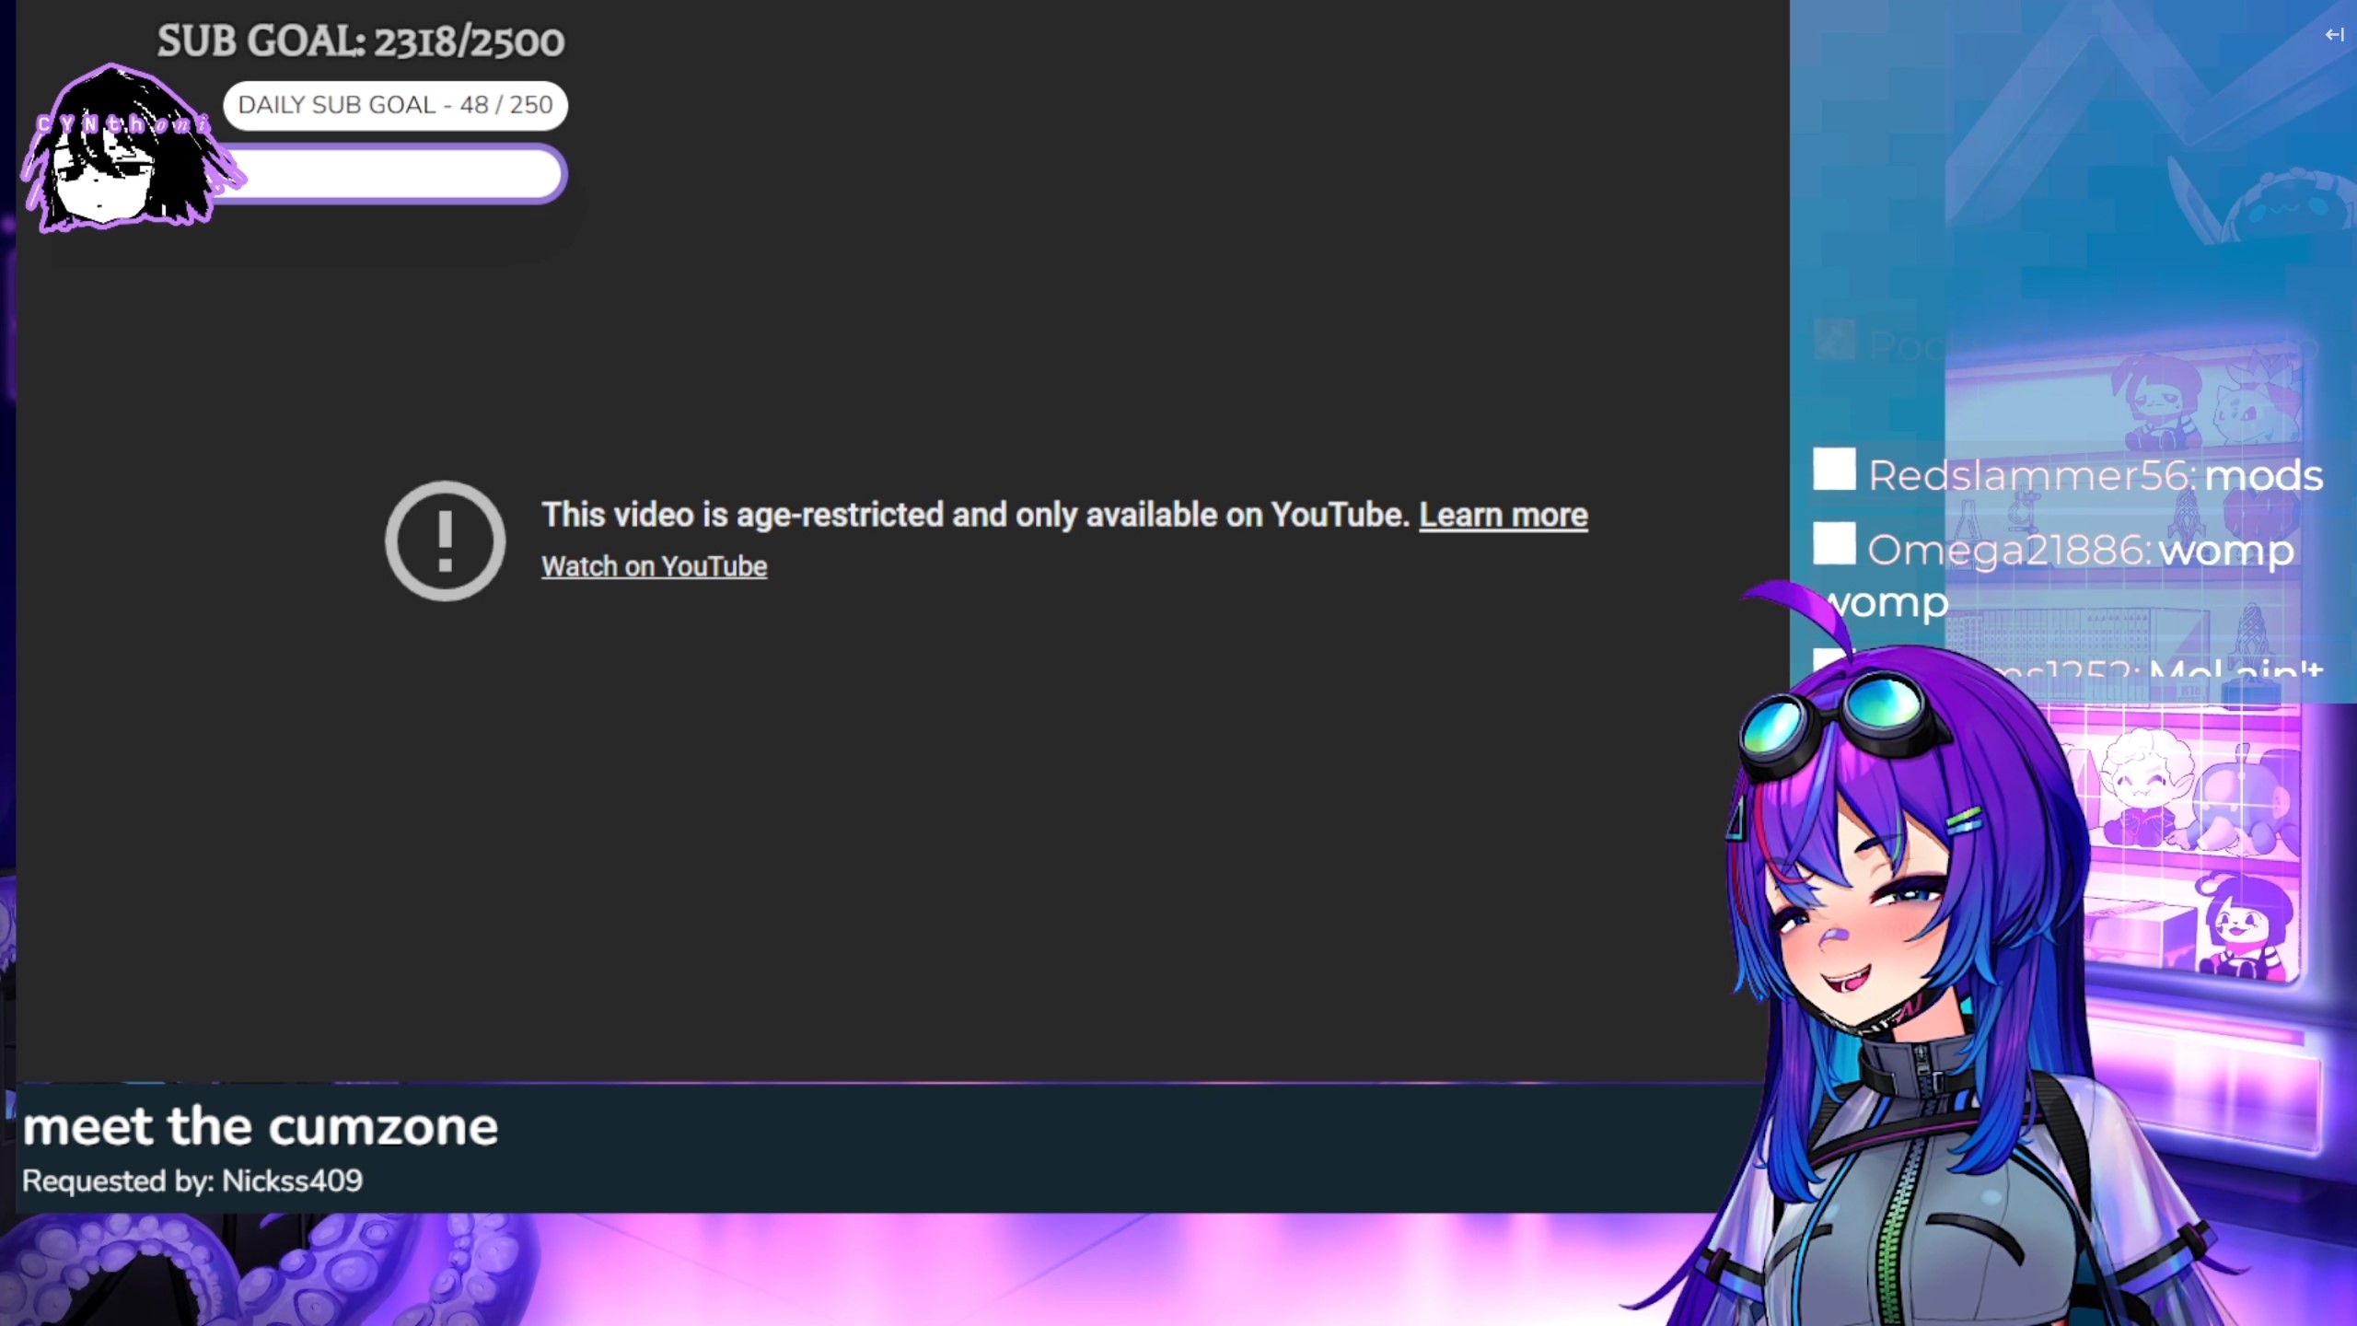The width and height of the screenshot is (2357, 1326).
Task: Select the Redslammer56 username in chat
Action: 2029,476
